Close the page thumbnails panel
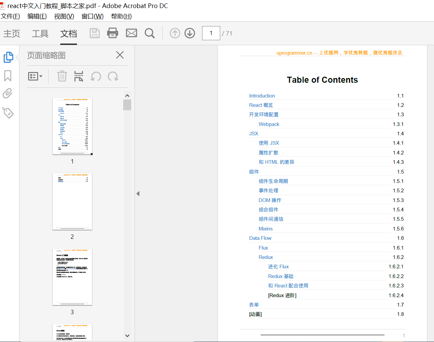Viewport: 434px width, 342px height. [120, 55]
